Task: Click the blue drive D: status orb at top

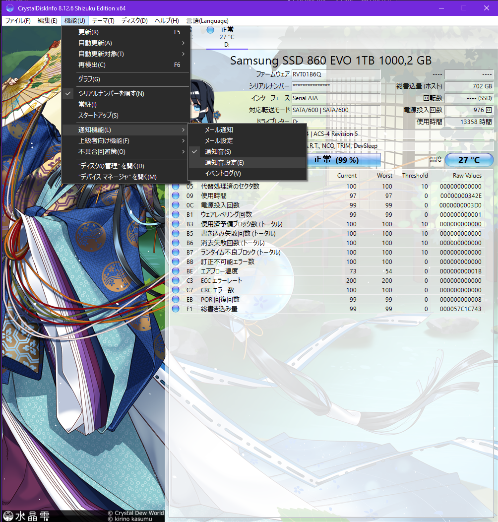Action: [x=210, y=30]
